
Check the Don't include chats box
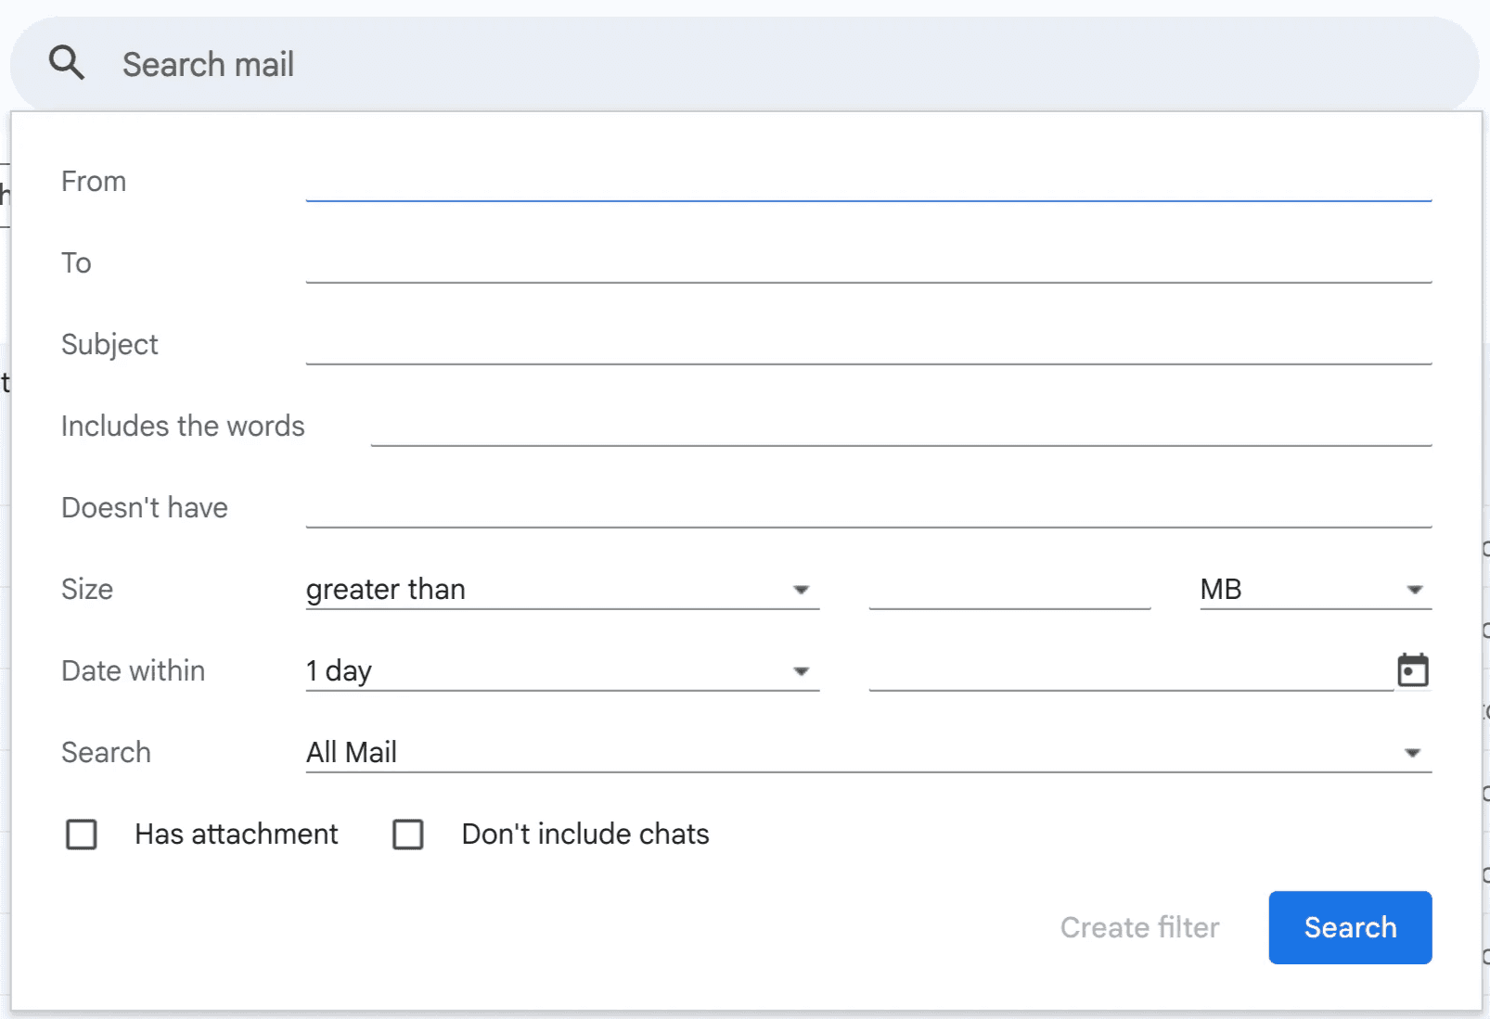408,834
